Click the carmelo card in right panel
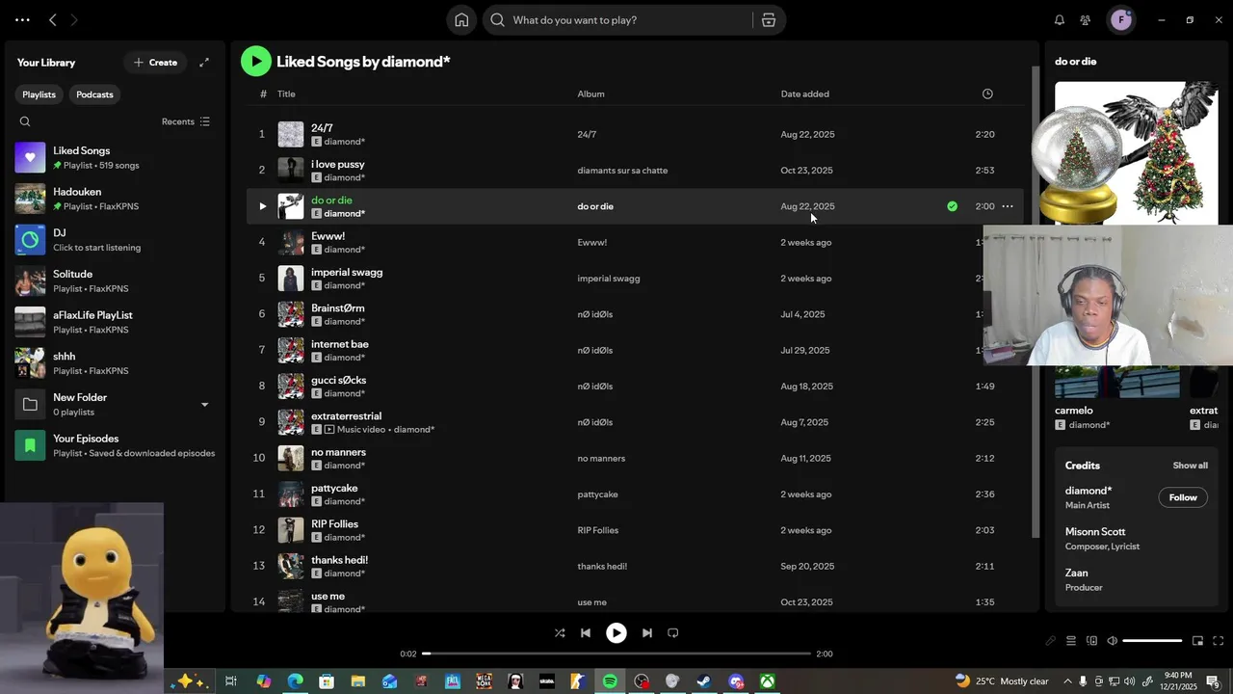The height and width of the screenshot is (694, 1233). (1117, 398)
